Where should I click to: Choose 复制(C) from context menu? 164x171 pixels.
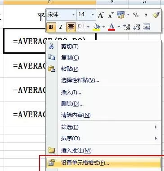pos(103,58)
